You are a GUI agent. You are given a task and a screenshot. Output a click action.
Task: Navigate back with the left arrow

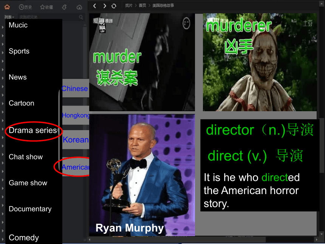click(x=95, y=6)
